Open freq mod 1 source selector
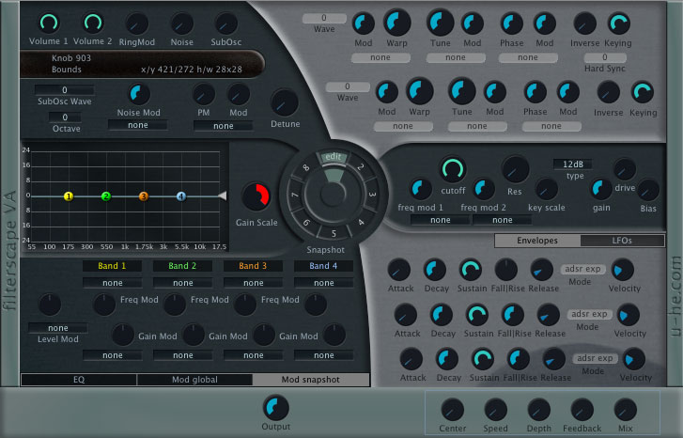 (x=441, y=220)
